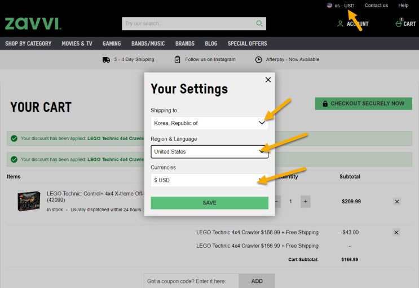Click the shipping truck icon
Screen dimensions: 419x288
pyautogui.click(x=106, y=60)
